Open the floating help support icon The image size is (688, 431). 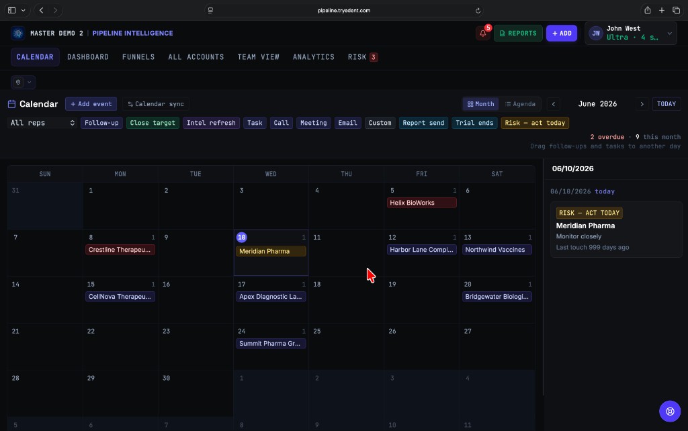coord(670,412)
